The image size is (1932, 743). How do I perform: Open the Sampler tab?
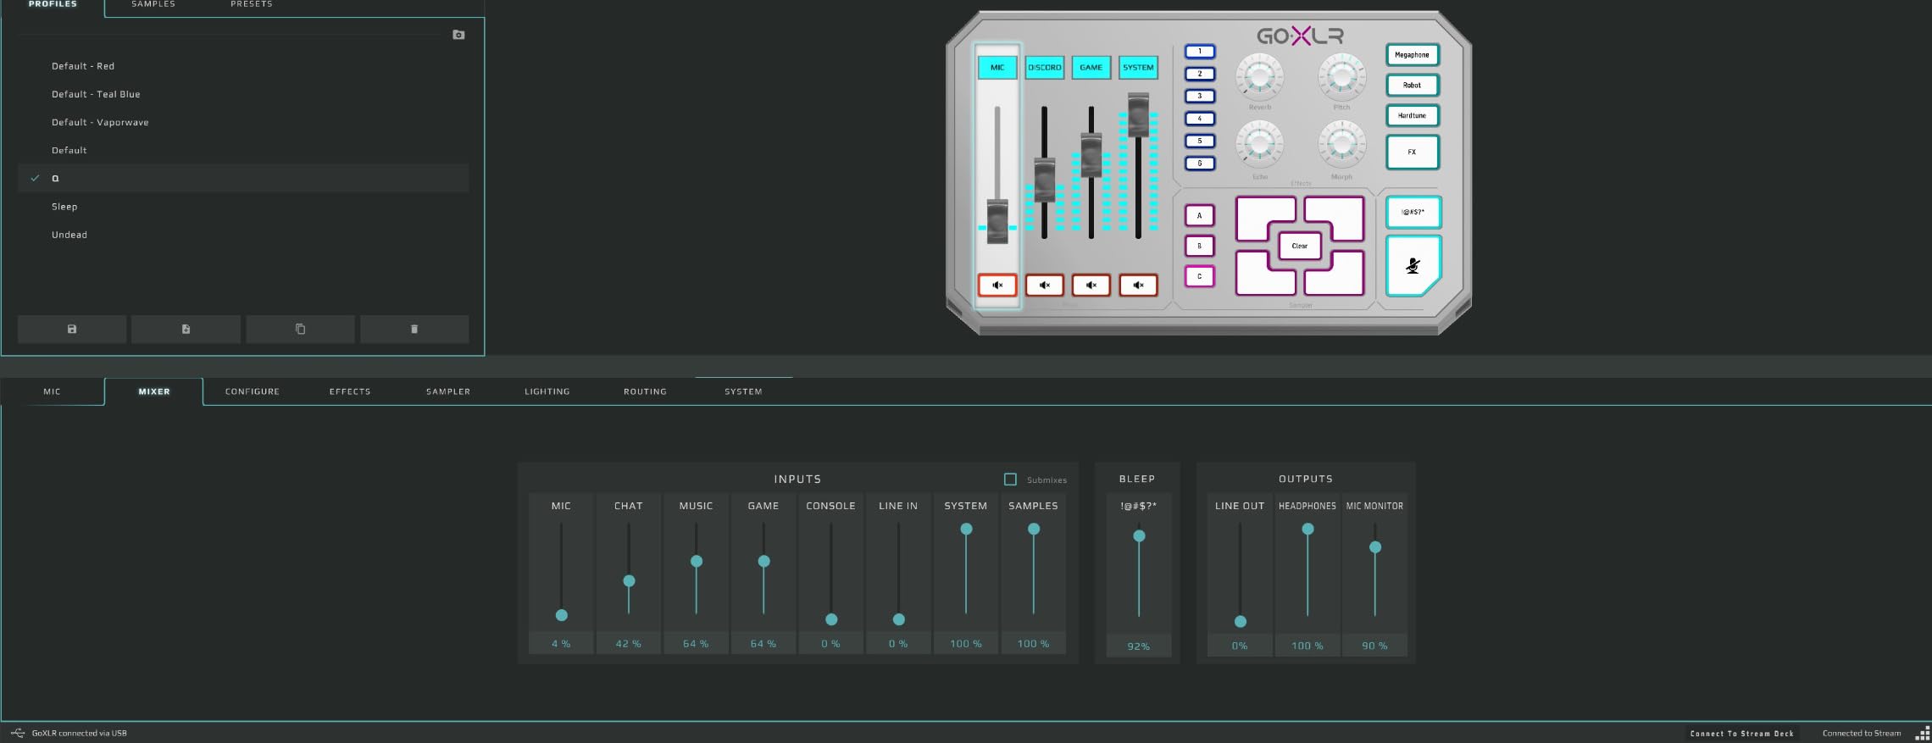448,391
